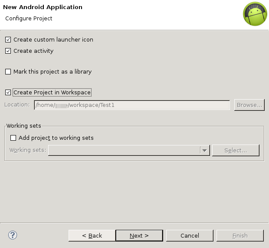The image size is (269, 248).
Task: Open the Working sets dropdown arrow
Action: coord(204,151)
